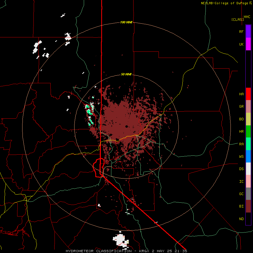Click the '50 NMI' range ring label
The image size is (253, 253).
(x=126, y=74)
